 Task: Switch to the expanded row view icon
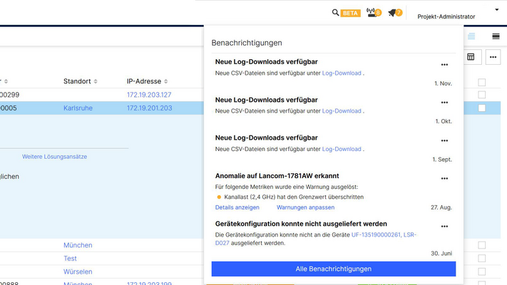[x=496, y=36]
